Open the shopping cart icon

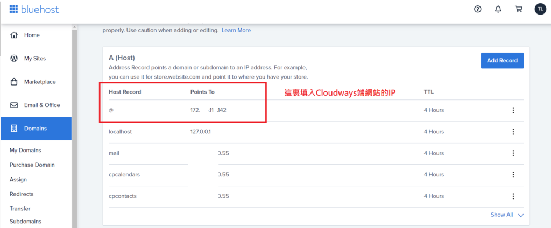519,9
